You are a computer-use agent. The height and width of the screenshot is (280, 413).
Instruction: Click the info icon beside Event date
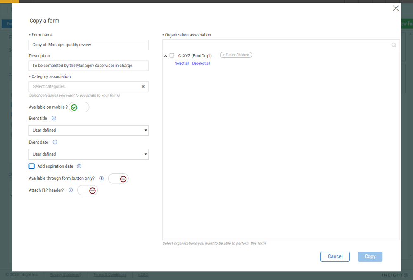tap(55, 142)
